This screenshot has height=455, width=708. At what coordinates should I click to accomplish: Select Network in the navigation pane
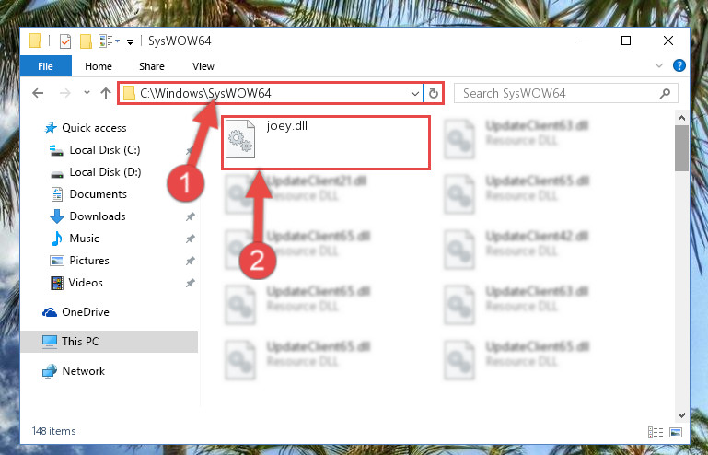point(74,371)
